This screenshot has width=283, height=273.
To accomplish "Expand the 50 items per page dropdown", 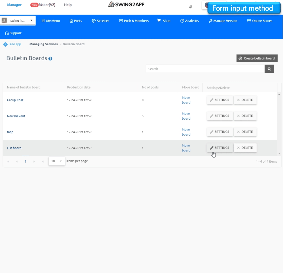I will pos(57,161).
